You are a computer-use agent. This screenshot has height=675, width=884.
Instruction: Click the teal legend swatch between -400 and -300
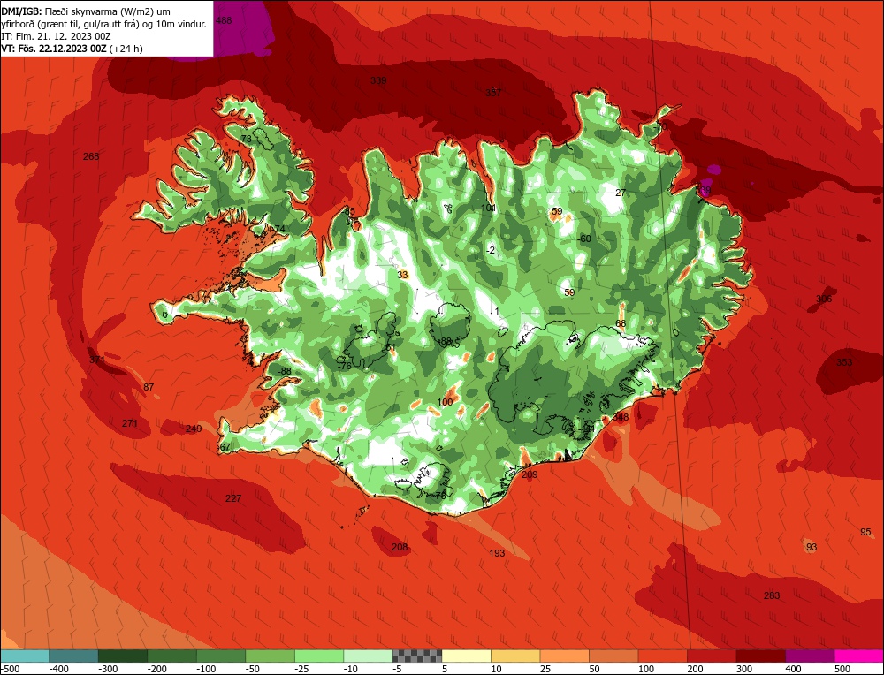[74, 656]
